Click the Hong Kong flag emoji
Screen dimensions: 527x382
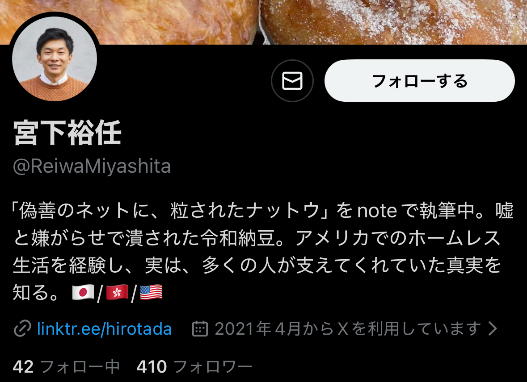click(x=117, y=292)
